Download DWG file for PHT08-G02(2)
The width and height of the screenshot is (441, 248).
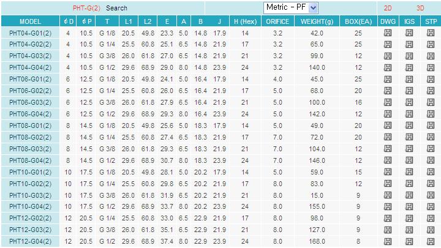pyautogui.click(x=388, y=137)
